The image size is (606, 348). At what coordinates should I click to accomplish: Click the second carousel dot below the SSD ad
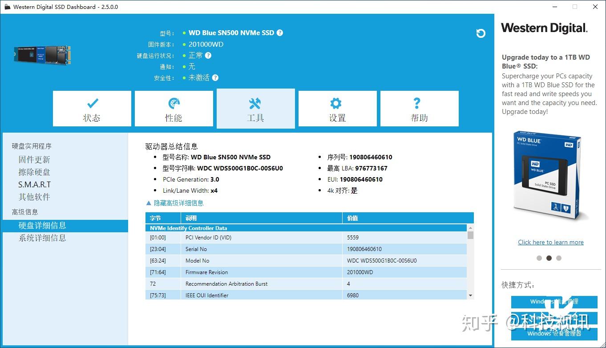pos(549,258)
